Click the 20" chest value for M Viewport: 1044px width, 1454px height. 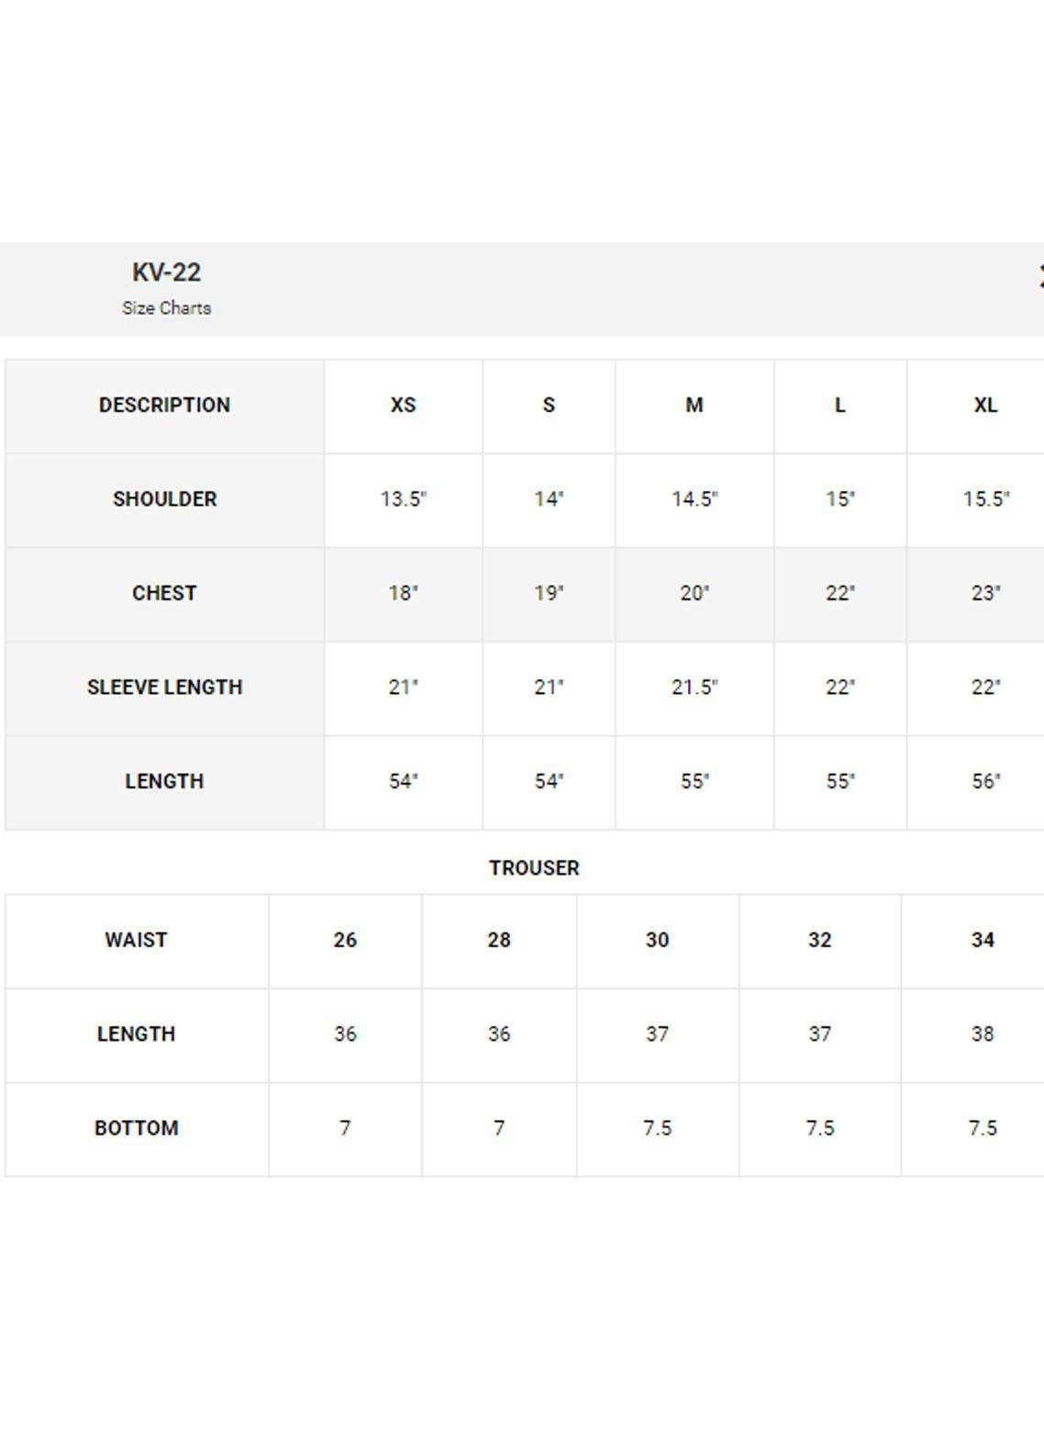pos(694,594)
